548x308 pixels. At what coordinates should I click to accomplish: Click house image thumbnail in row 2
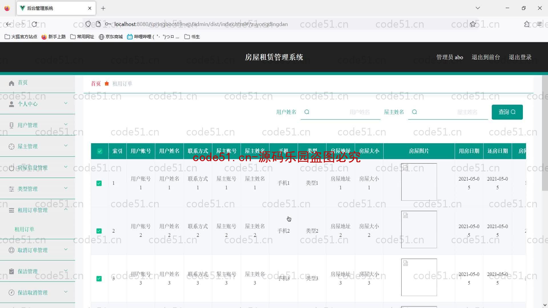(x=418, y=229)
